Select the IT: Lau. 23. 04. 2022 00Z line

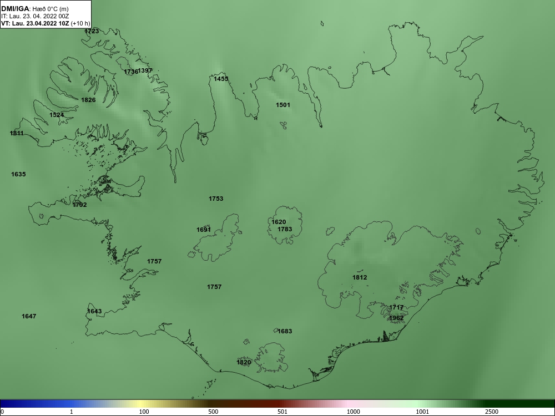point(34,16)
